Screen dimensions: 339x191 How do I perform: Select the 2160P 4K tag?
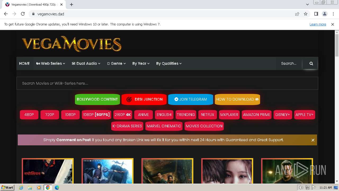[x=123, y=115]
